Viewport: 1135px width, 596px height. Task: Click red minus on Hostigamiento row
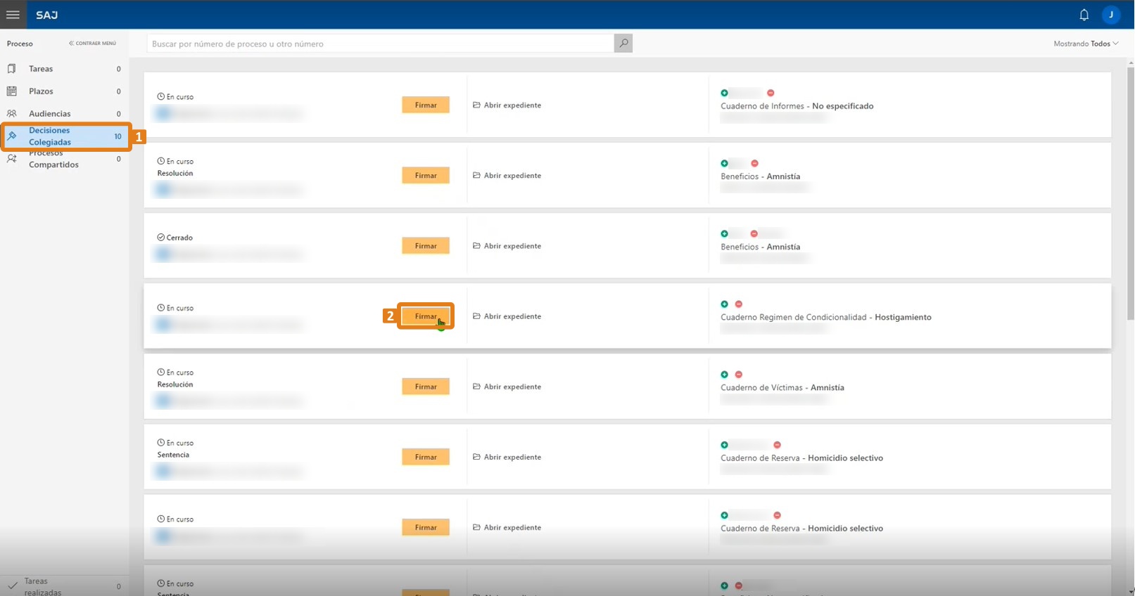click(x=739, y=304)
